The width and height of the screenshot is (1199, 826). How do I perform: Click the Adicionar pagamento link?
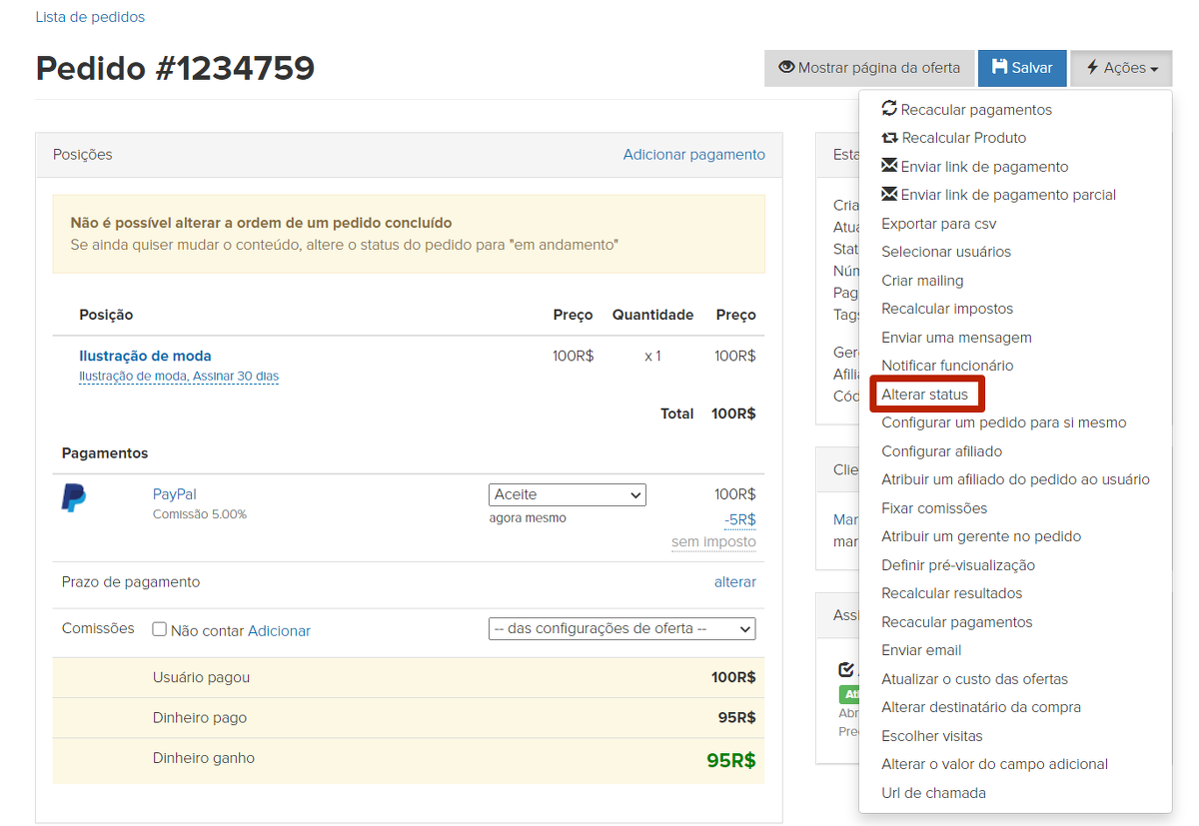coord(693,154)
